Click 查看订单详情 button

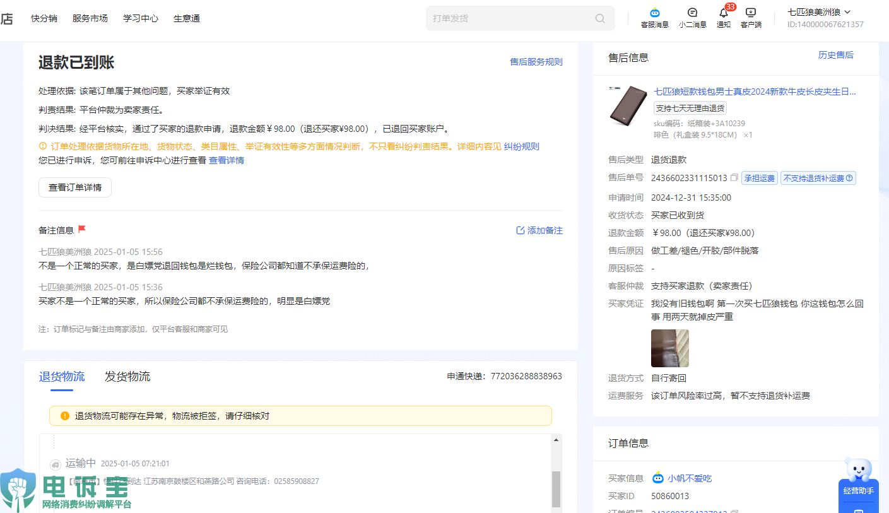(75, 187)
